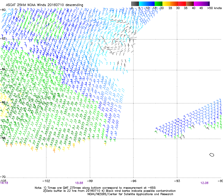Screen dimensions: 223x196
Task: Click the purple 14:16 time label
Action: pyautogui.click(x=4, y=183)
